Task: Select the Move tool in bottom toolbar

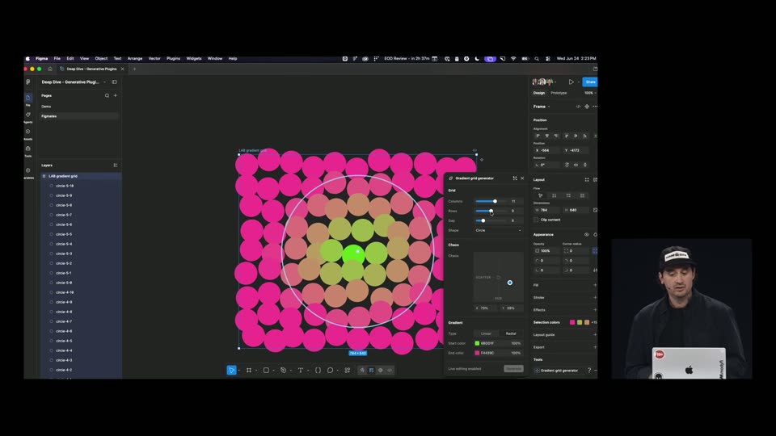Action: click(x=231, y=371)
